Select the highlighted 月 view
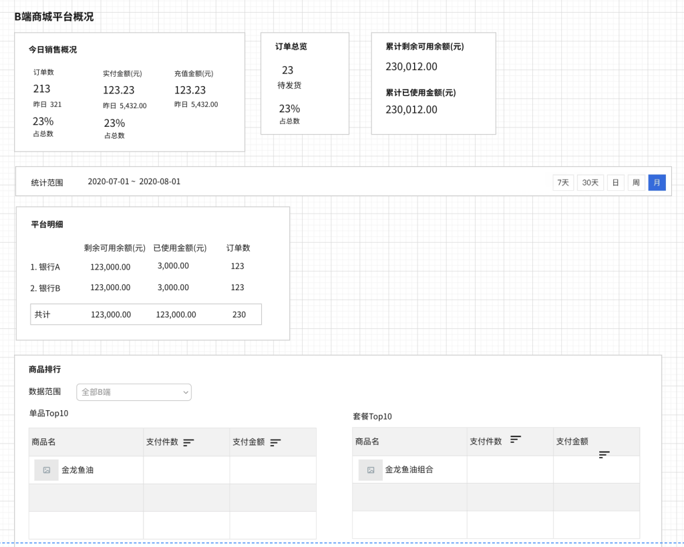The image size is (684, 547). 657,182
